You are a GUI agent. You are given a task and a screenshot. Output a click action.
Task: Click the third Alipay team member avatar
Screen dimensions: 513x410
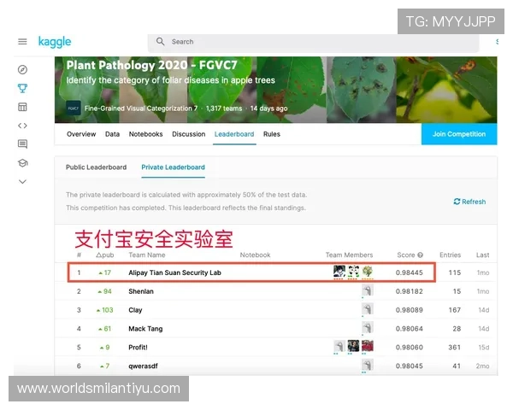click(x=368, y=272)
